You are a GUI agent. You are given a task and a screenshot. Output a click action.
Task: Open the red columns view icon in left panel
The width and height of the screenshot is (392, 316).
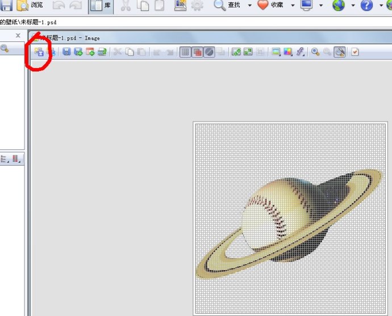coord(16,159)
